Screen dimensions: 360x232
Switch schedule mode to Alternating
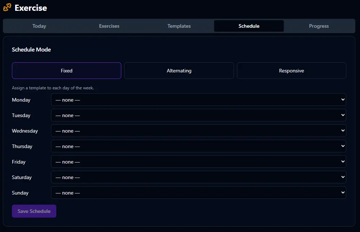point(179,71)
